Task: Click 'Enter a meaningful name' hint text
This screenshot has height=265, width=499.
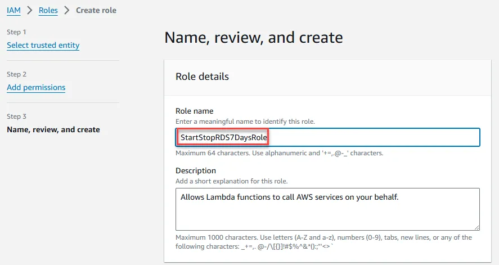Action: [x=245, y=122]
